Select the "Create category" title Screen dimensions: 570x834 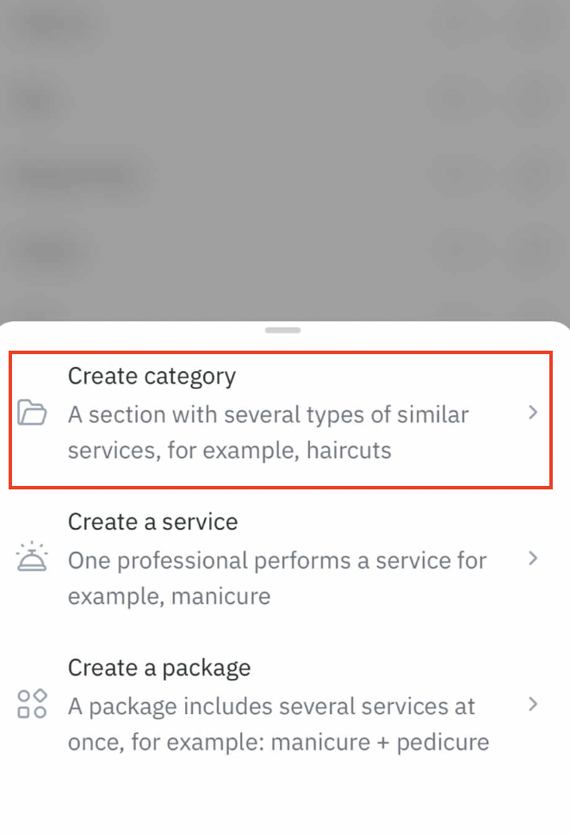pos(152,377)
